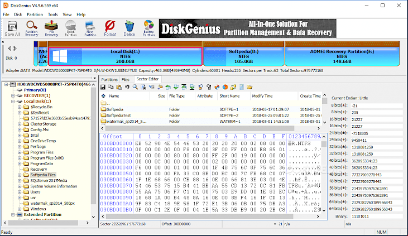Viewport: 408px width, 236px height.
Task: Switch to the Partitions tab
Action: (109, 79)
